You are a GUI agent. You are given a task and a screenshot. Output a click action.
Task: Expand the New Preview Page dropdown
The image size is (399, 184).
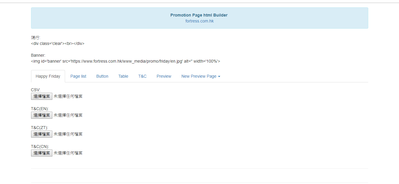coord(201,76)
